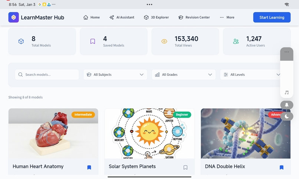Open the Solar System Planets thumbnail
The width and height of the screenshot is (299, 179).
tap(149, 134)
